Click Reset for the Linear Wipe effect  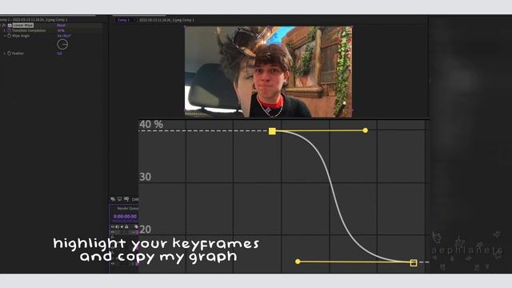pyautogui.click(x=61, y=25)
